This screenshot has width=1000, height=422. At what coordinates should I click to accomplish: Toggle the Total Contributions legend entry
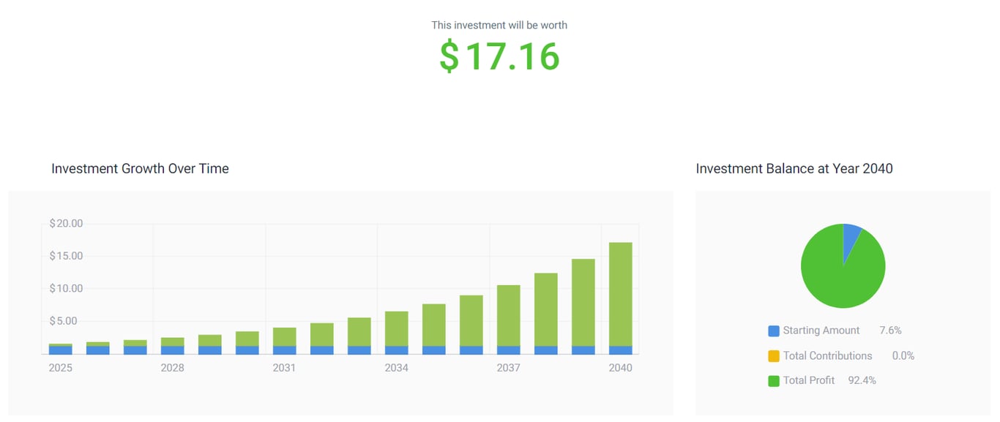click(x=827, y=355)
